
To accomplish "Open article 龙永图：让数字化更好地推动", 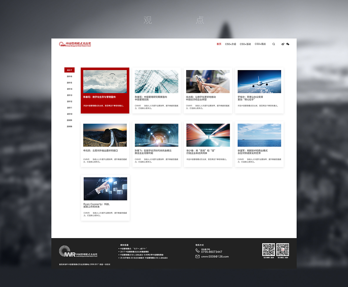I will tap(201, 98).
